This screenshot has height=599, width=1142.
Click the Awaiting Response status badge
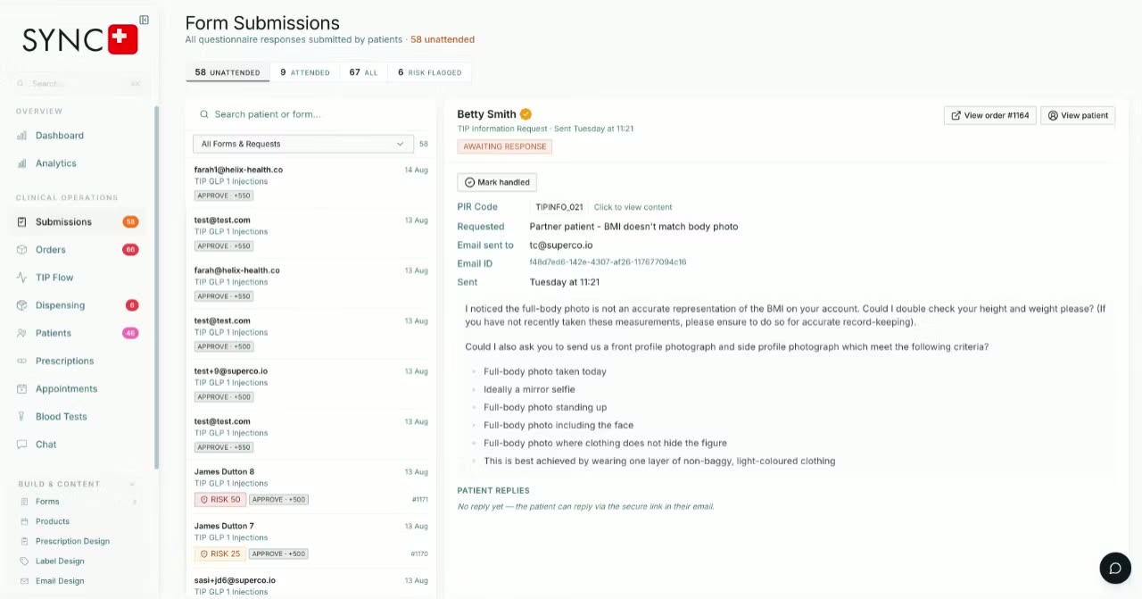click(x=505, y=146)
